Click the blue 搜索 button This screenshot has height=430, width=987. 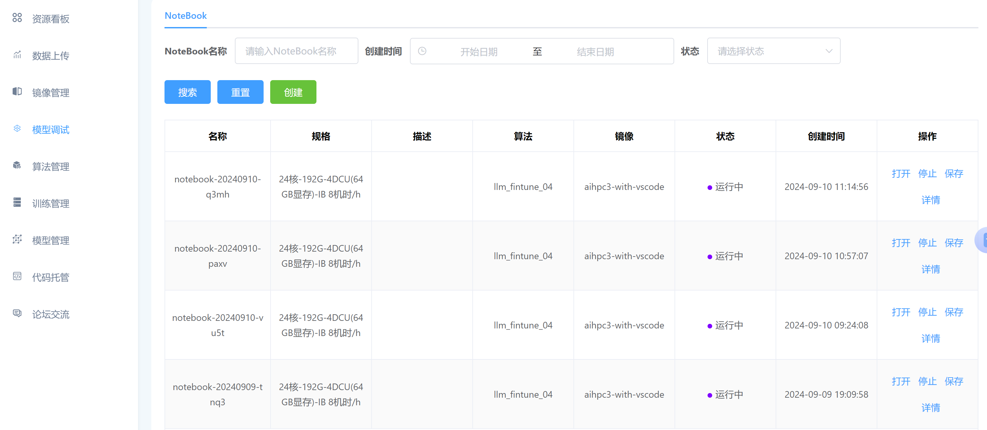coord(187,92)
